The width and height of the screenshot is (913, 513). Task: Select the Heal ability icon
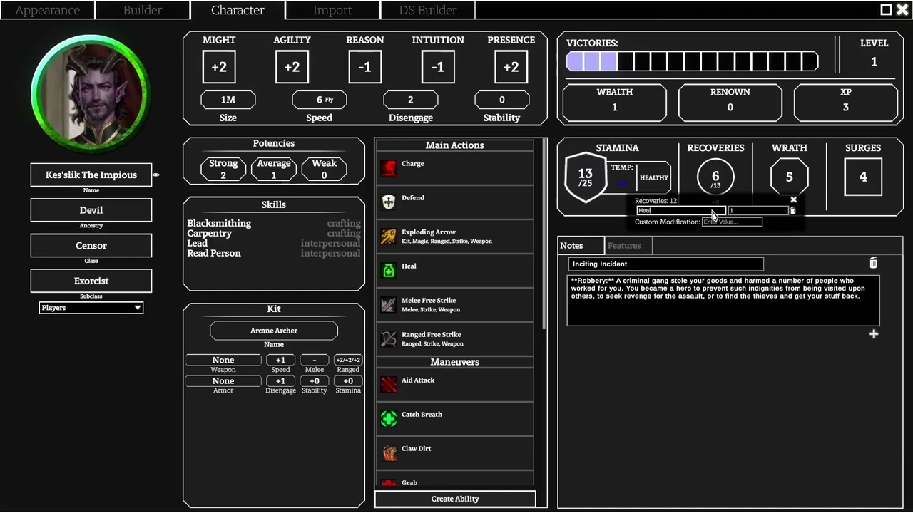coord(388,270)
